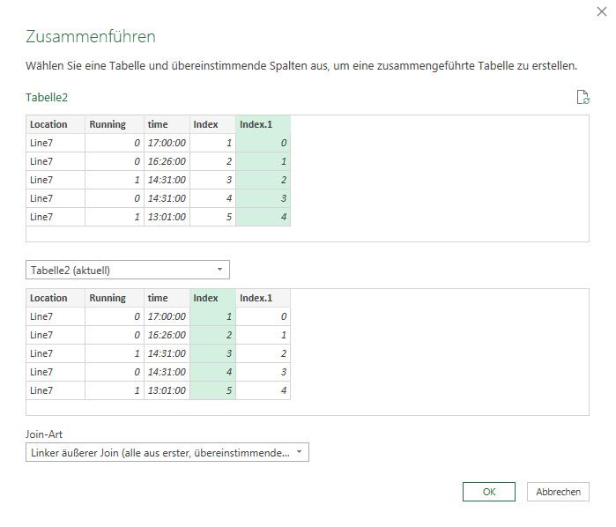Screen dimensions: 616x527
Task: Select Index.1 column header in upper table
Action: point(263,124)
